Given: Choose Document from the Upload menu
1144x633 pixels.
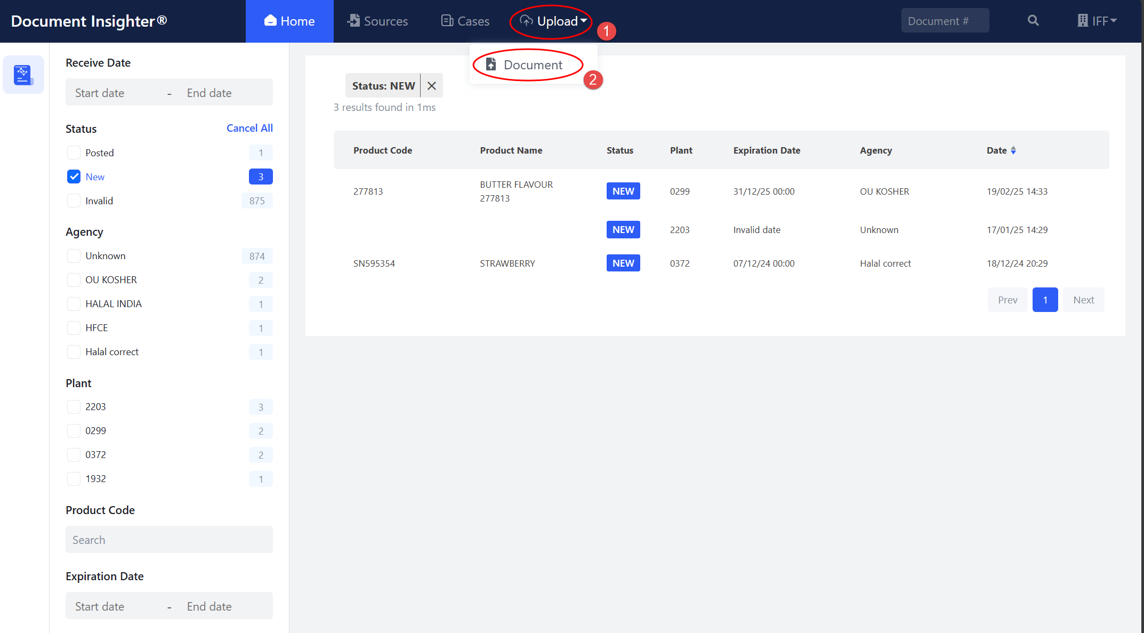Looking at the screenshot, I should pyautogui.click(x=533, y=65).
